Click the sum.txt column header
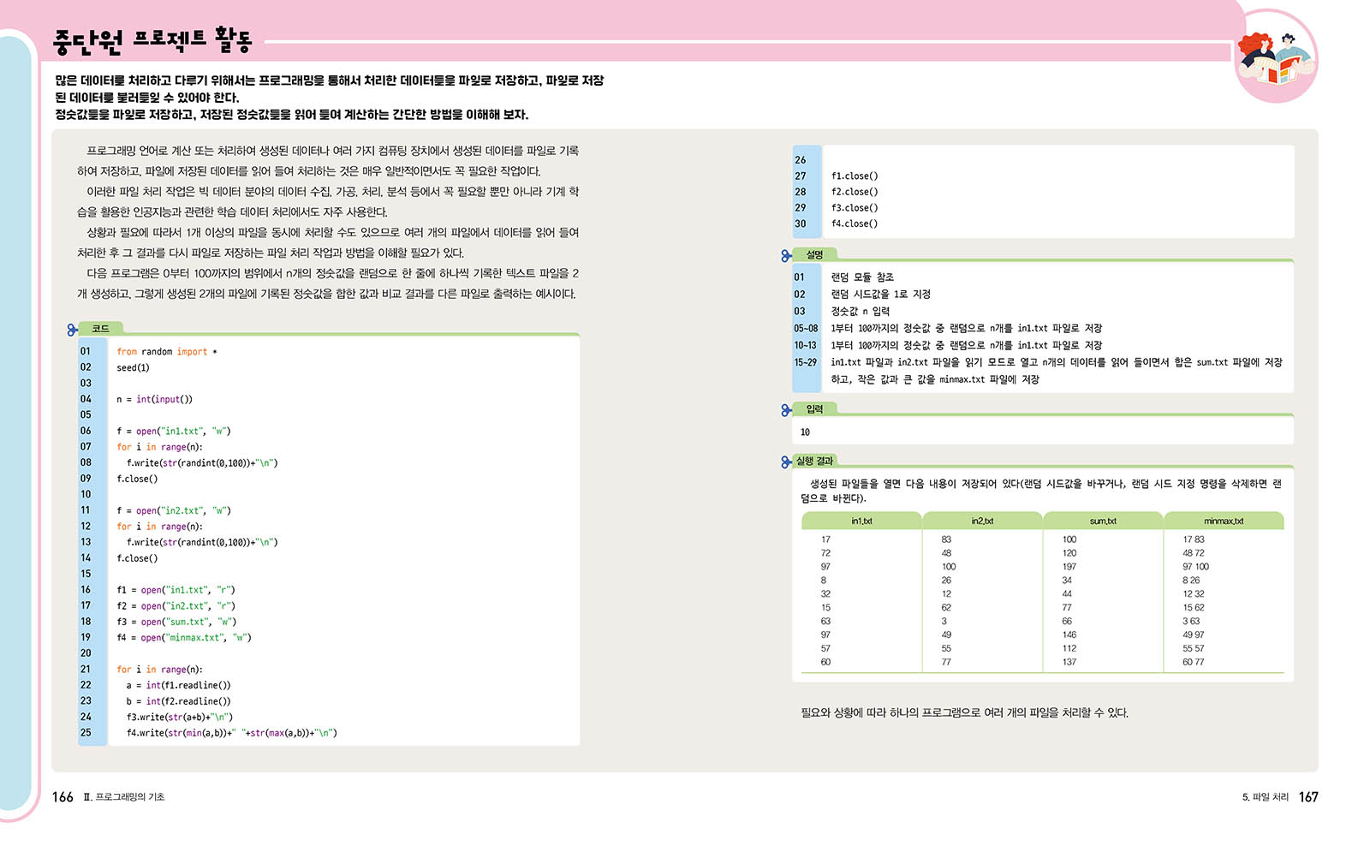This screenshot has height=846, width=1370. pos(1103,521)
